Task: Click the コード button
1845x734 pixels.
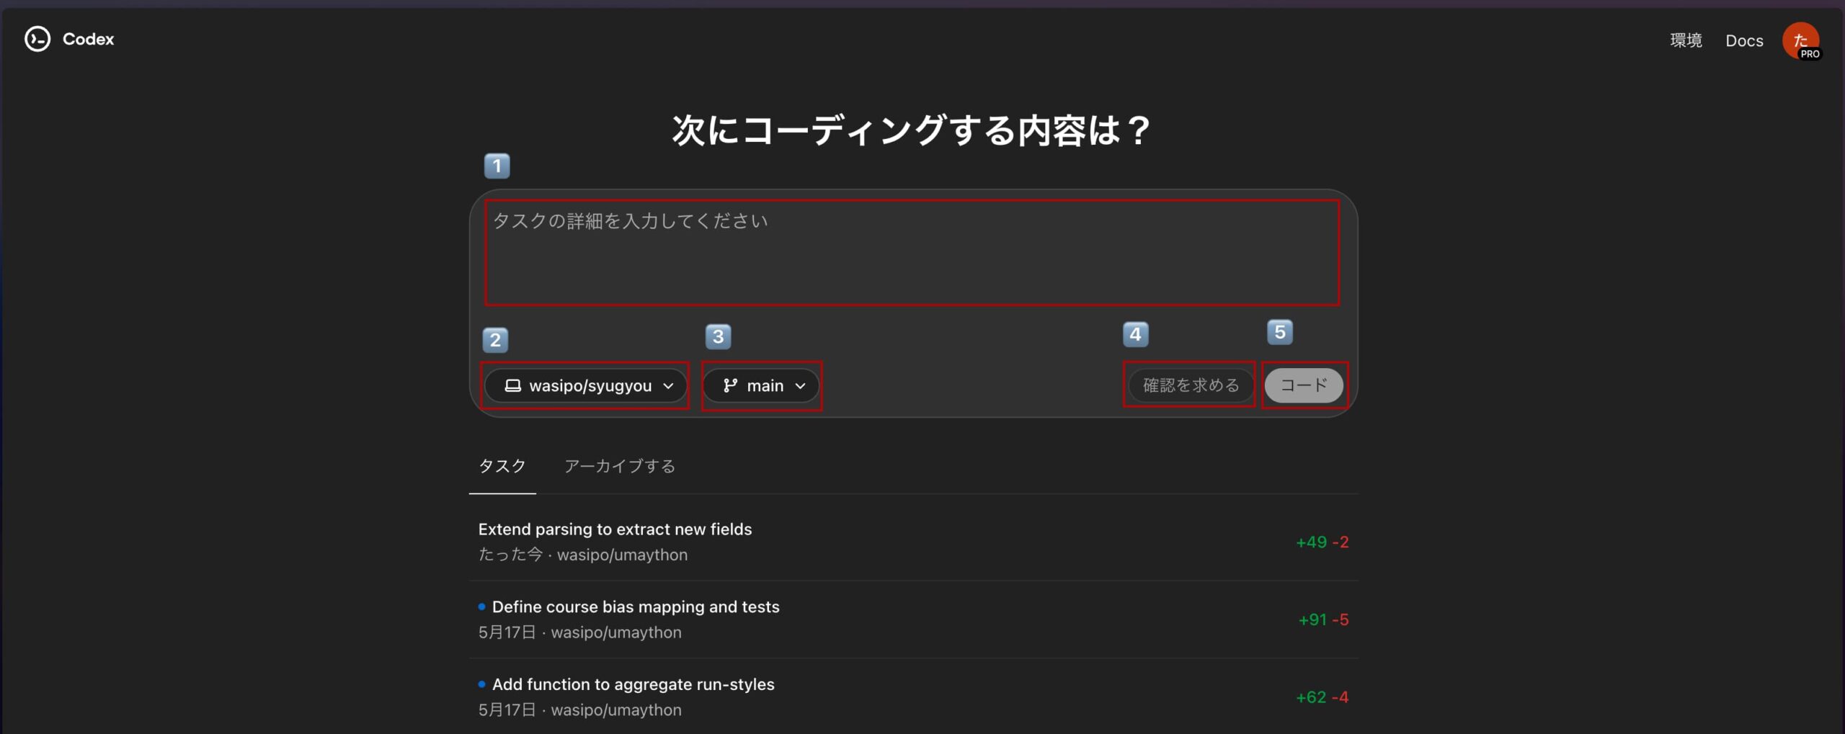Action: point(1304,385)
